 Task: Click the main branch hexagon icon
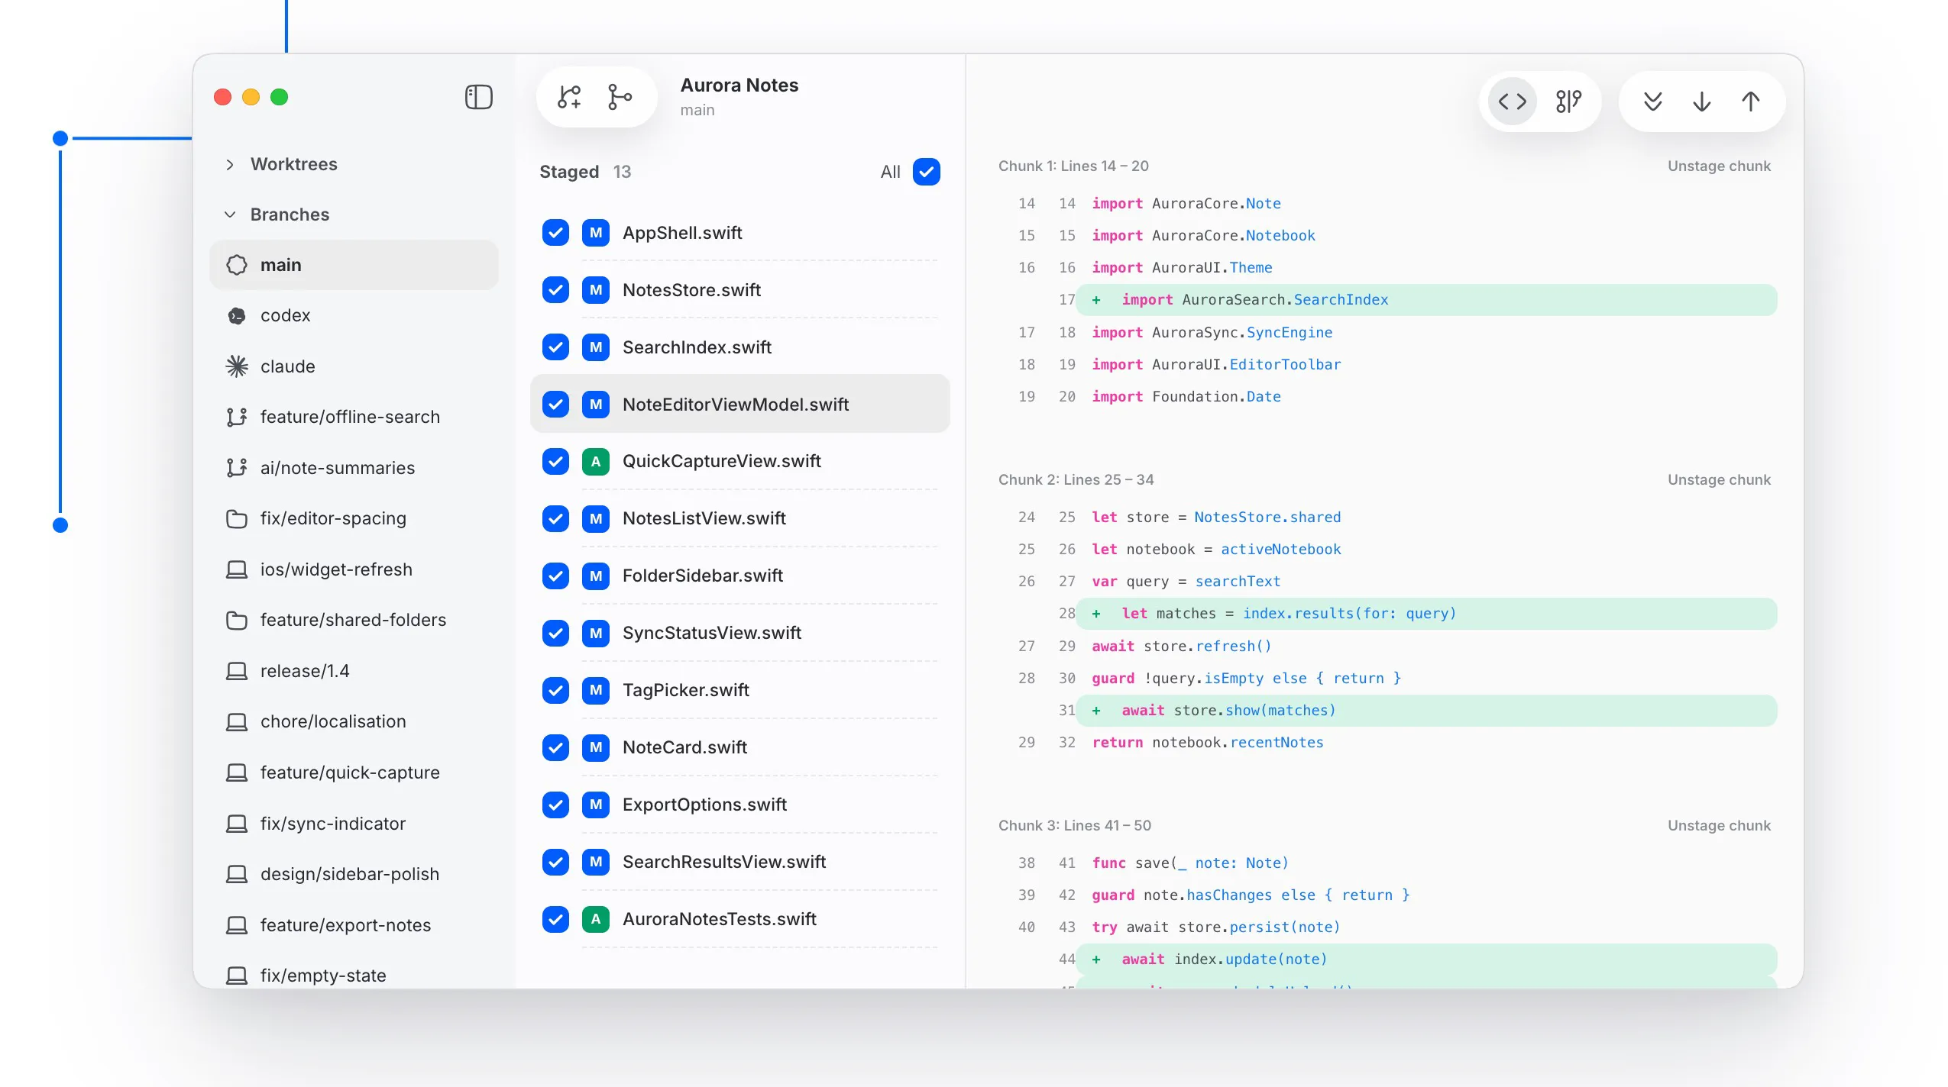pyautogui.click(x=237, y=265)
